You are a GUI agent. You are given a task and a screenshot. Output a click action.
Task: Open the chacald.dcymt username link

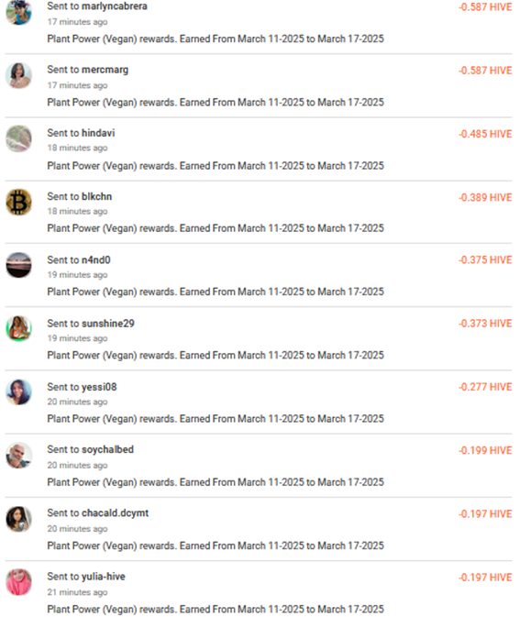115,512
